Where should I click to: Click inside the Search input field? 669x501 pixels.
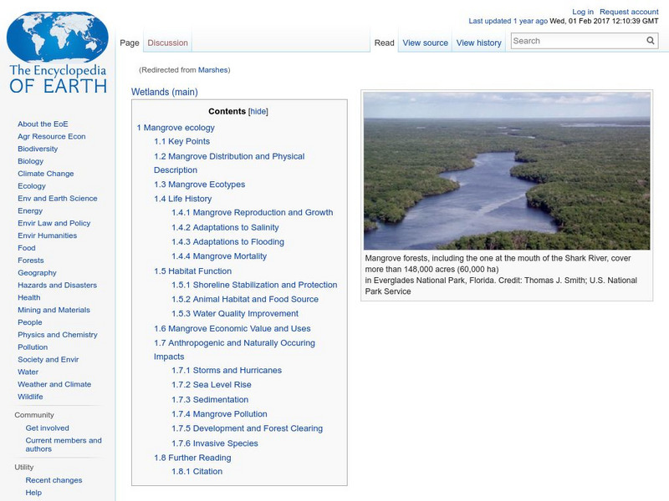569,39
